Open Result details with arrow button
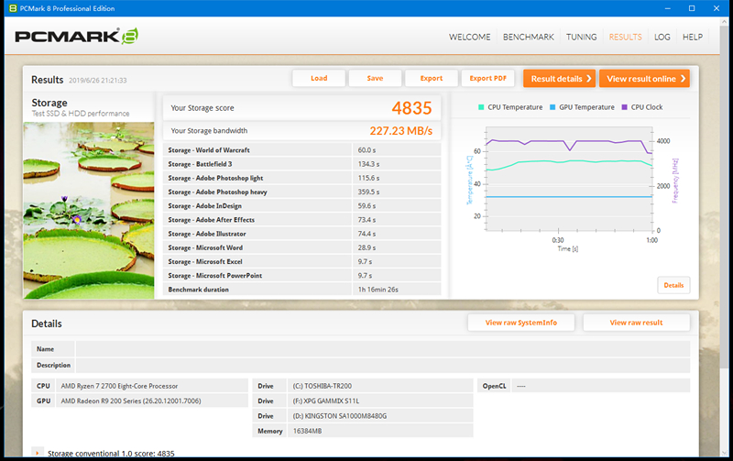This screenshot has width=733, height=461. 560,79
